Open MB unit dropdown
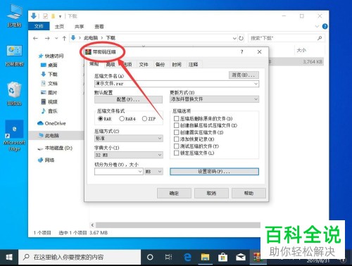The height and width of the screenshot is (266, 352). click(x=153, y=172)
